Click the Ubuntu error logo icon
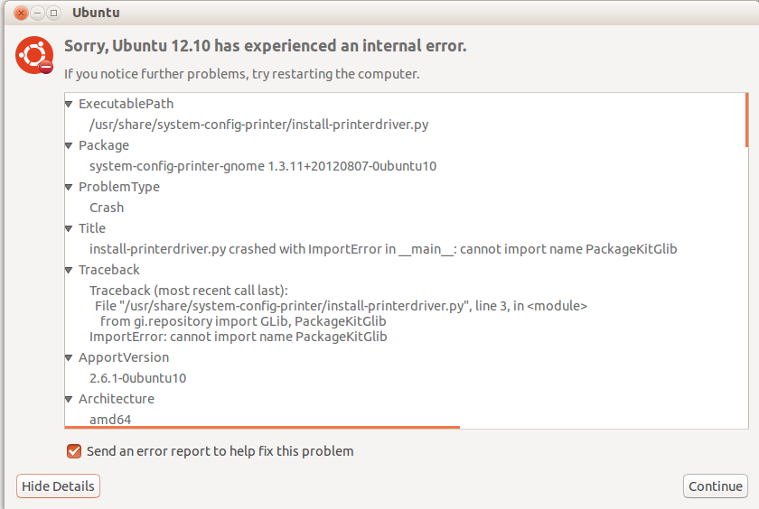Screen dimensions: 759x509 click(x=34, y=56)
